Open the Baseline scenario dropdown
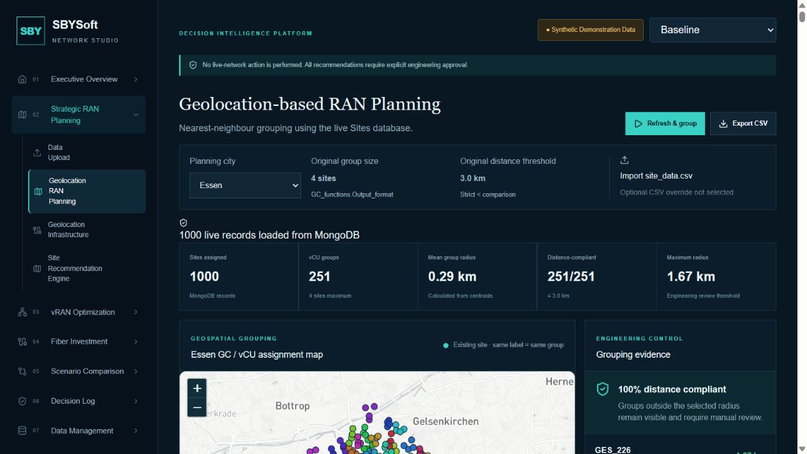 713,30
